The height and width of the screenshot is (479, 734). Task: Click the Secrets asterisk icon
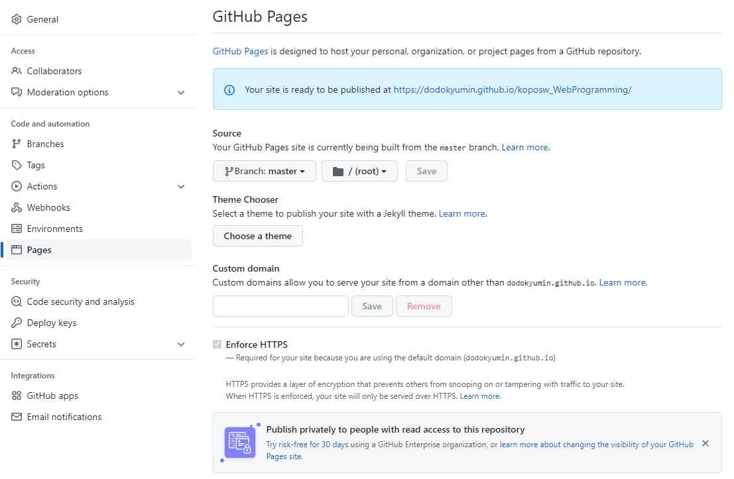click(x=17, y=344)
